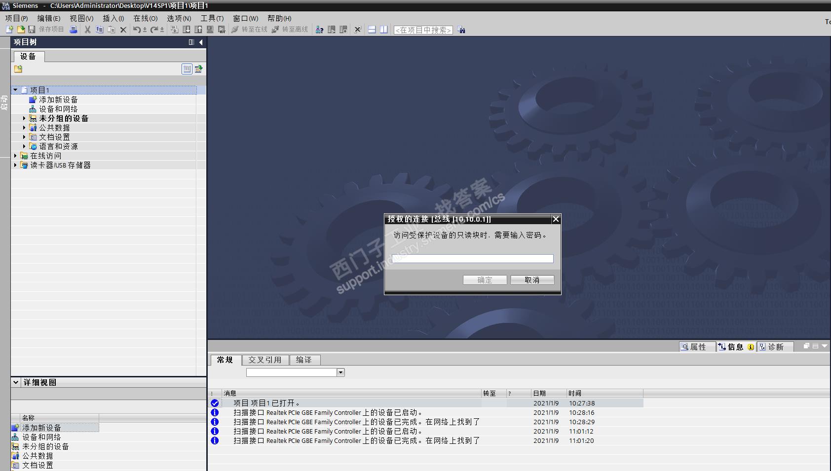The height and width of the screenshot is (471, 831).
Task: Click the open project toolbar icon
Action: point(21,30)
